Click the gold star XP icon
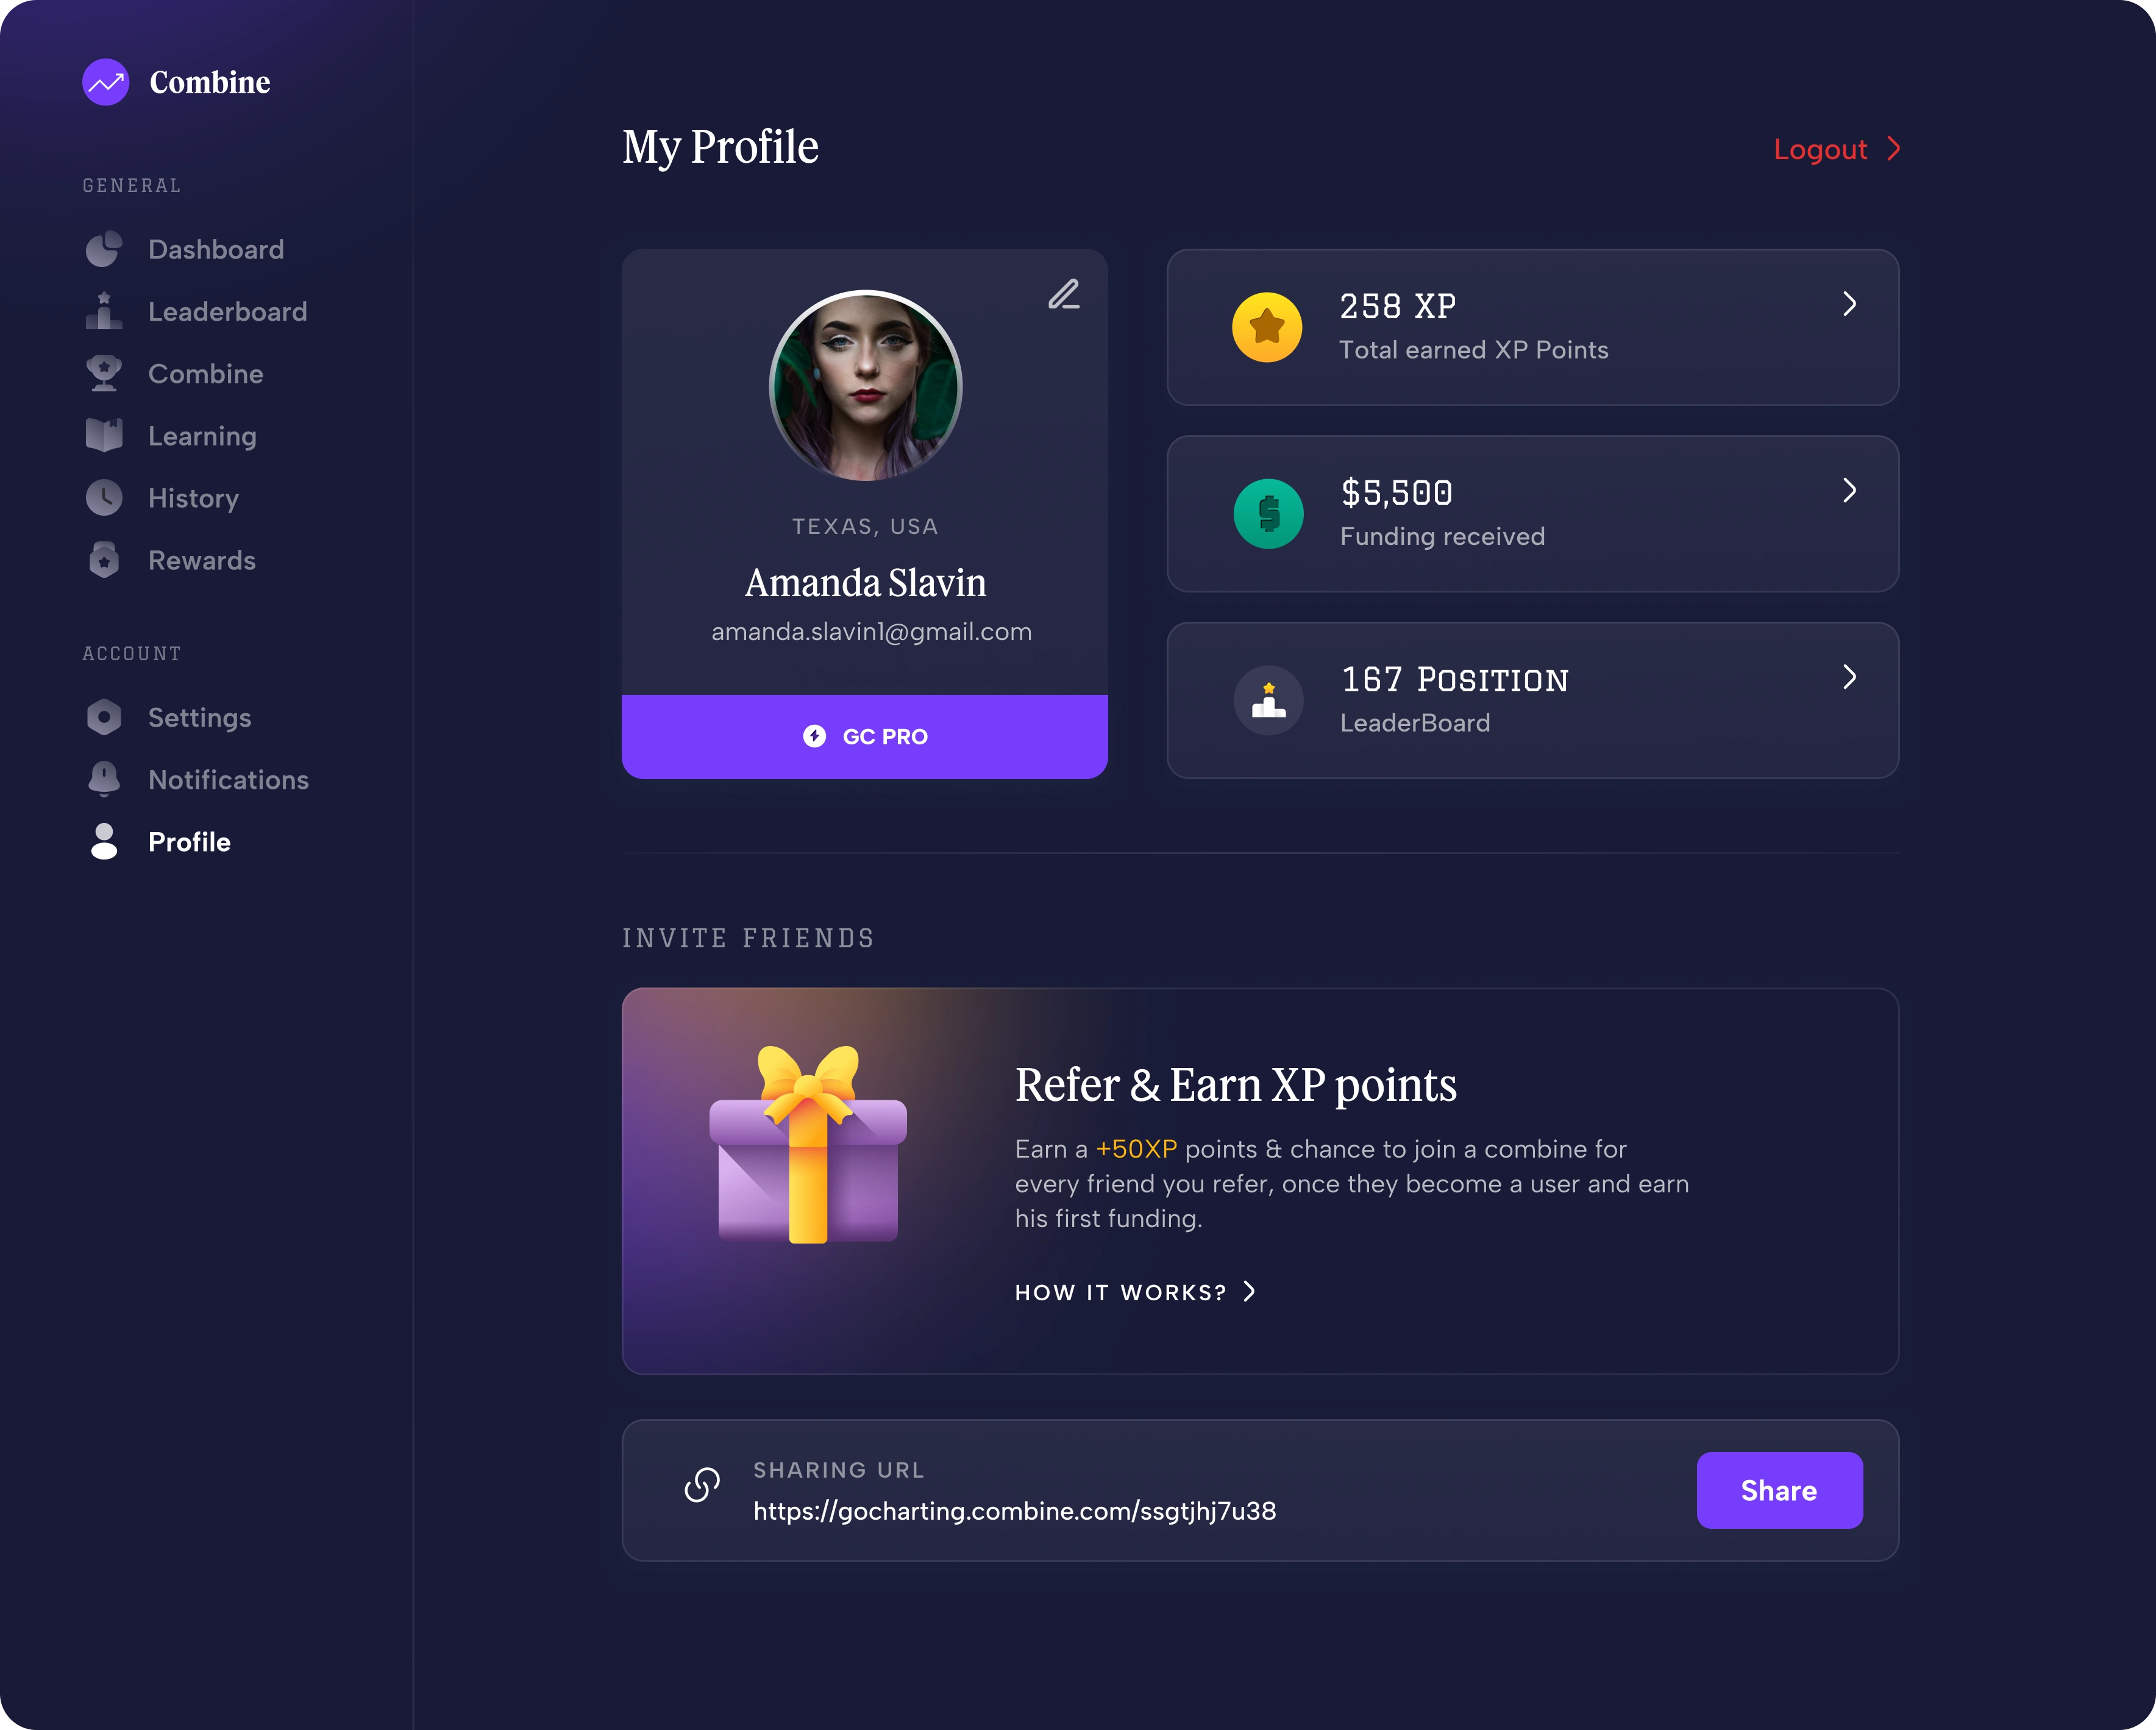Image resolution: width=2156 pixels, height=1730 pixels. (1267, 327)
